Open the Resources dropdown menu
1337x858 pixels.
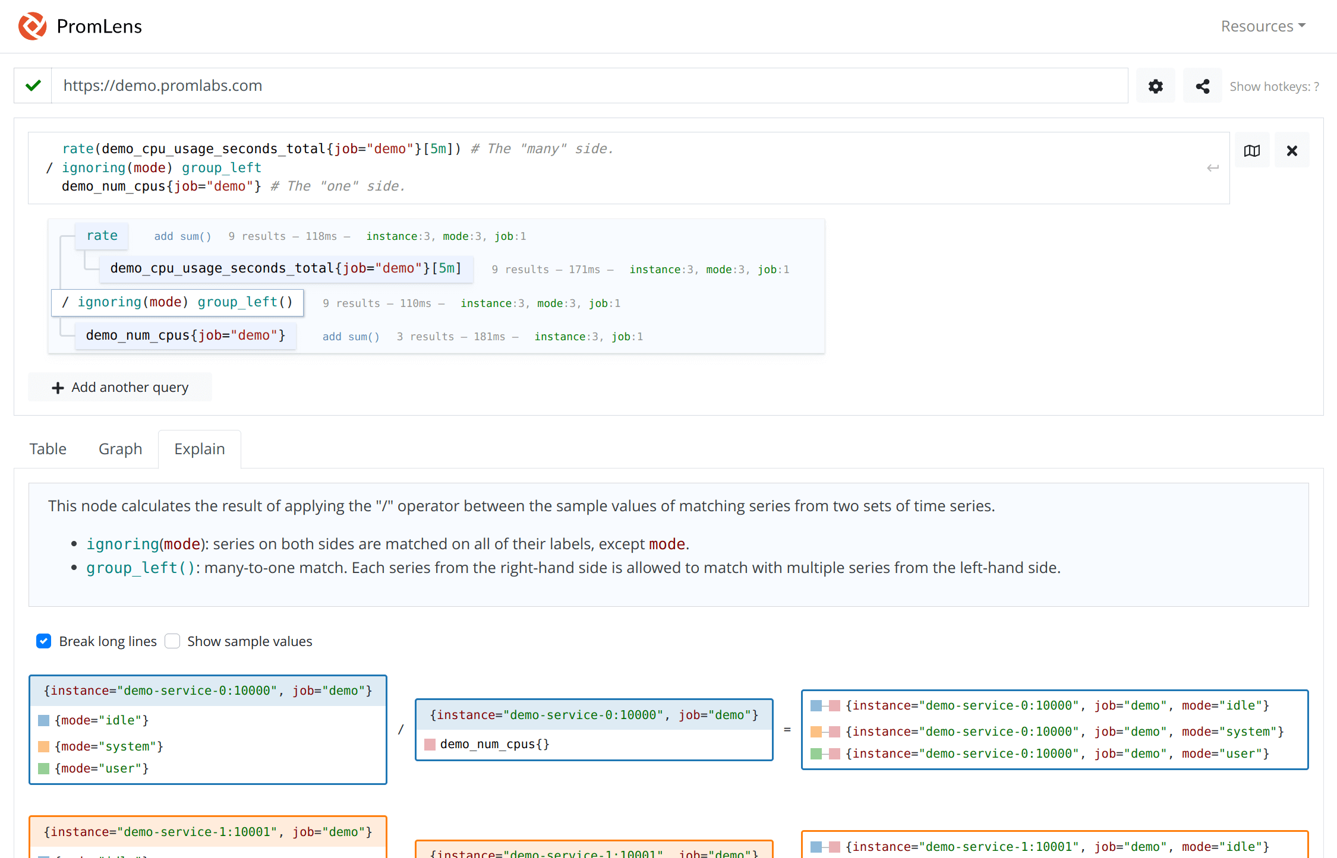tap(1263, 26)
